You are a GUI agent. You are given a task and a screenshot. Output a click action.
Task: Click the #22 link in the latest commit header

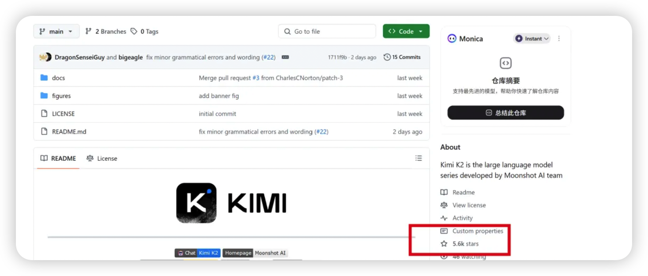[269, 57]
